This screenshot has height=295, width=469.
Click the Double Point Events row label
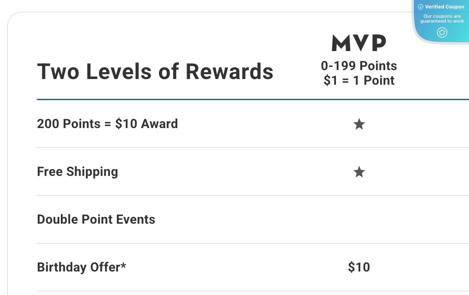click(96, 220)
